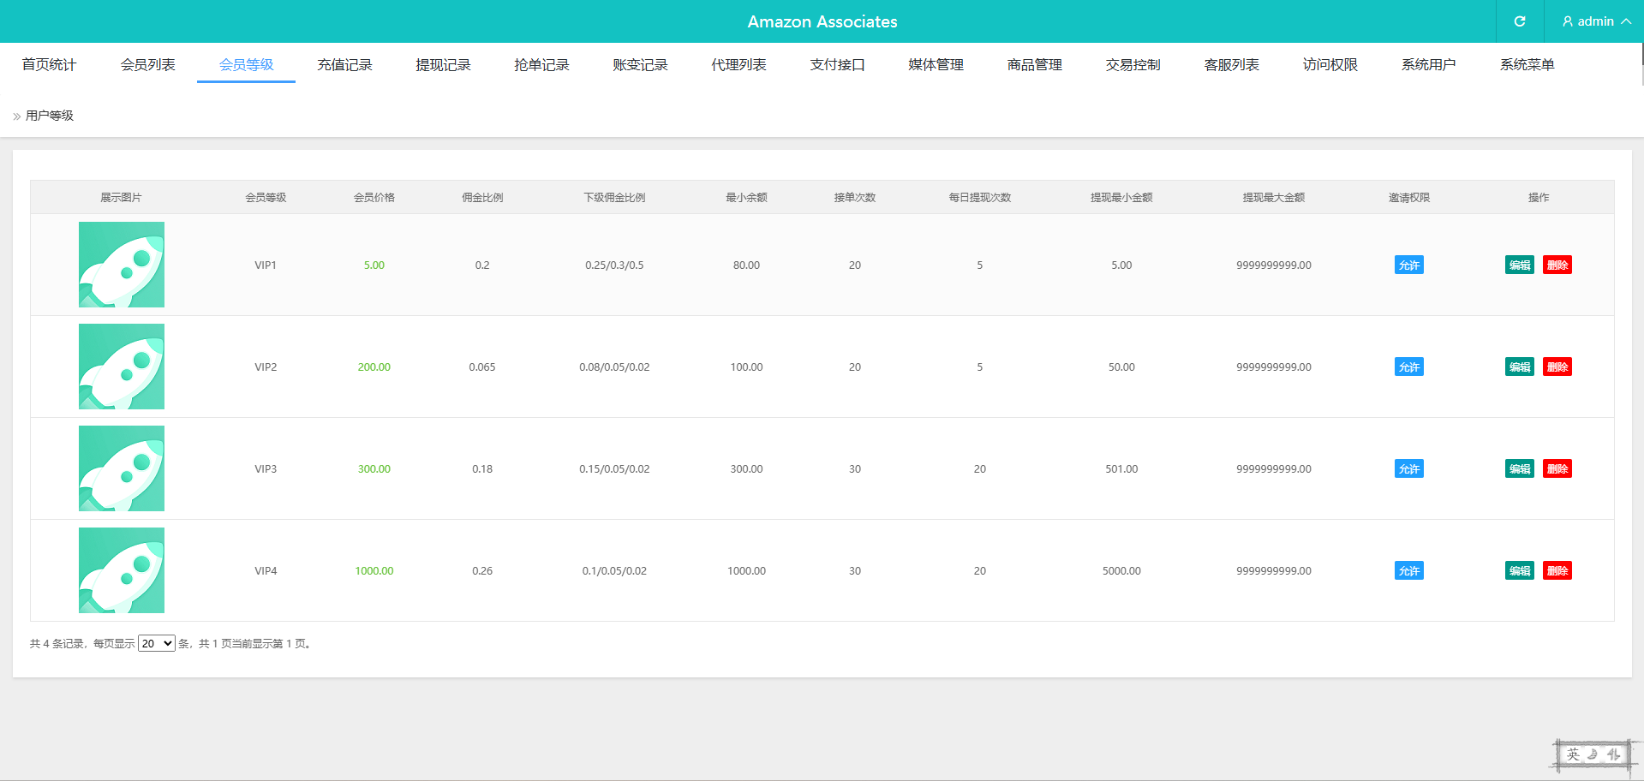This screenshot has width=1644, height=781.
Task: Click the refresh icon in header
Action: (x=1519, y=21)
